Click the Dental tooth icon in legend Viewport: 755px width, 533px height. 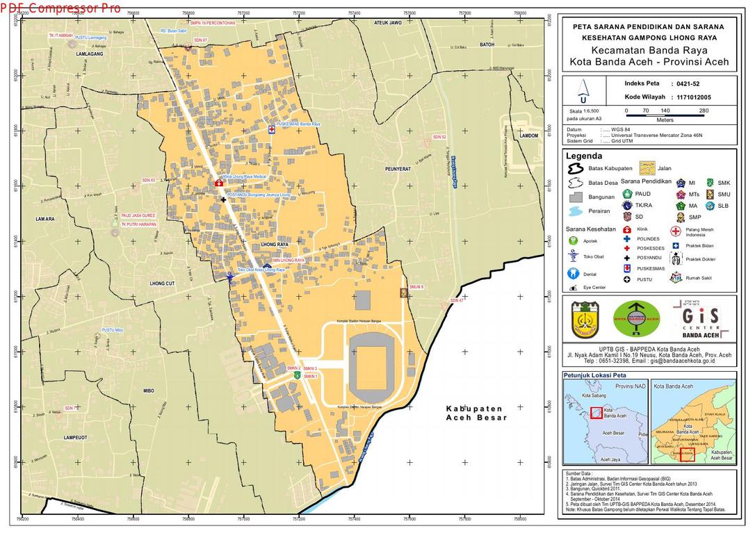click(x=573, y=273)
